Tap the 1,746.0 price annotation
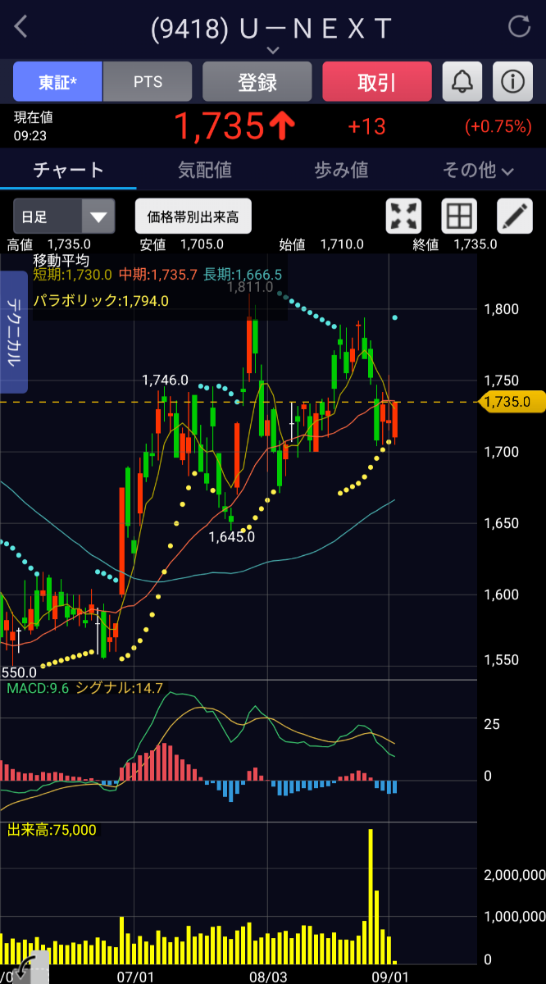 point(165,380)
